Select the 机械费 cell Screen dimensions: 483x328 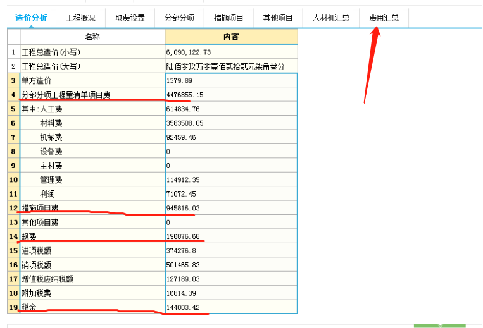point(92,137)
